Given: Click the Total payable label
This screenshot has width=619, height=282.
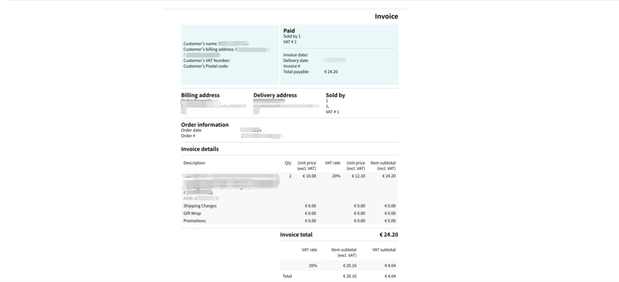Looking at the screenshot, I should pyautogui.click(x=296, y=72).
